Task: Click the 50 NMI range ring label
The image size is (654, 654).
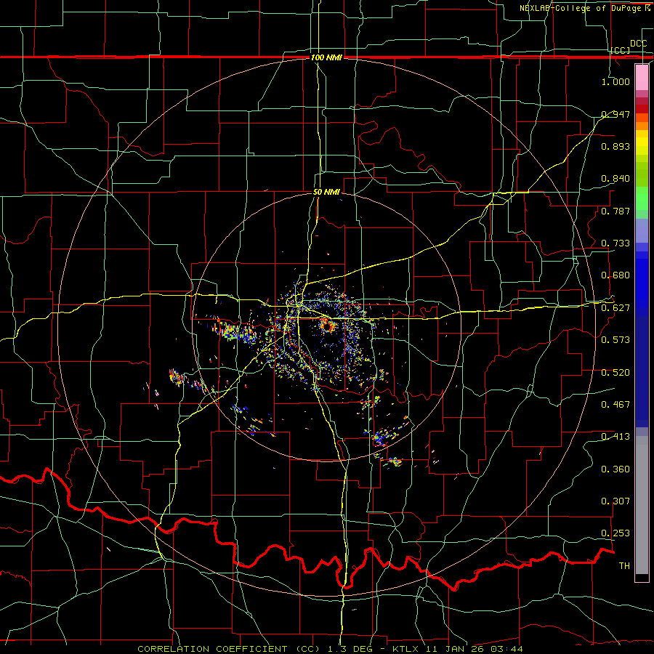Action: pyautogui.click(x=326, y=192)
